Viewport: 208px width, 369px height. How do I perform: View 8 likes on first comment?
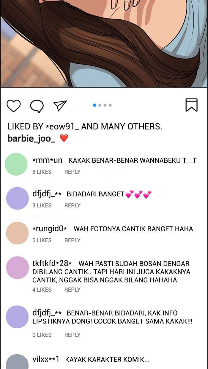pyautogui.click(x=42, y=172)
